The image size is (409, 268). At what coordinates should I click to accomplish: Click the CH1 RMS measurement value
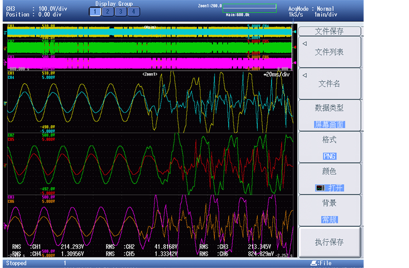[x=72, y=247]
